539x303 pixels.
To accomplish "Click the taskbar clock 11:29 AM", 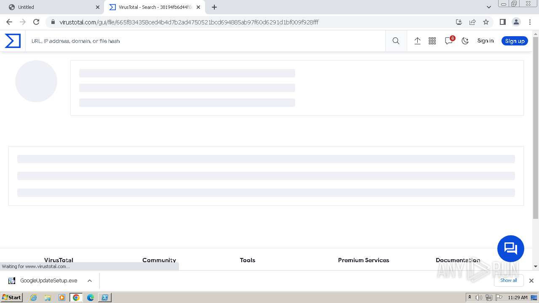I will pyautogui.click(x=518, y=298).
